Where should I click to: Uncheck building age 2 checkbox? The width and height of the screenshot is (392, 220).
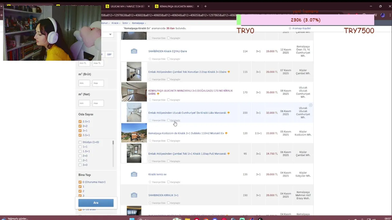pos(80,191)
